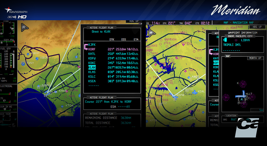The image size is (267, 146).
Task: Click the KDAL airport symbol
Action: 195,92
